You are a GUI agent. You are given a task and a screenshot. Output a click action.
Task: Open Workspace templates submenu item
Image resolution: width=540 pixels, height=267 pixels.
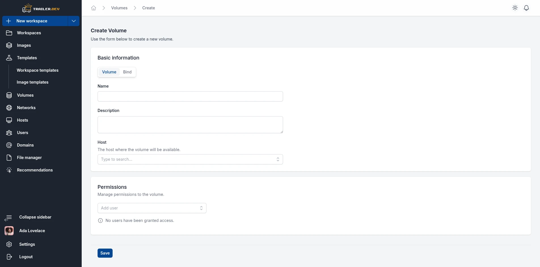tap(37, 70)
